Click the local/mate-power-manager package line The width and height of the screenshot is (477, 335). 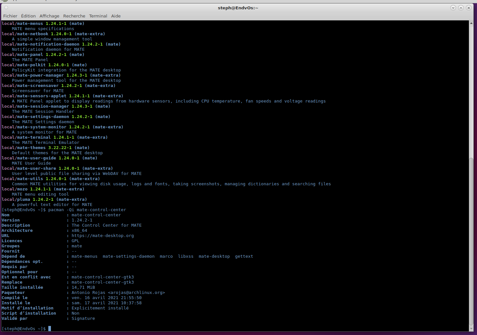point(61,75)
